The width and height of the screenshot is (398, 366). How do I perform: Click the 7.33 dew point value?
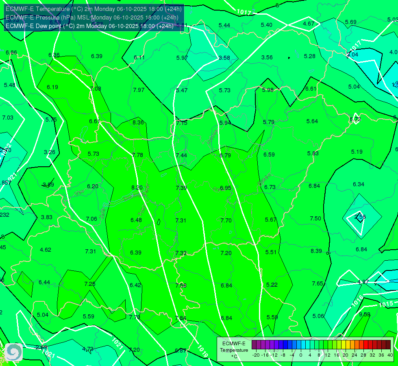tap(181, 253)
